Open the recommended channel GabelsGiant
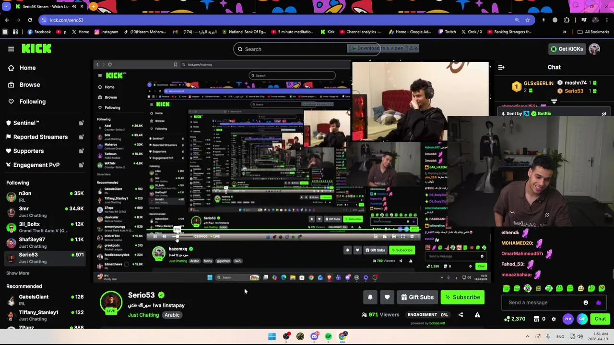The width and height of the screenshot is (614, 345). point(44,300)
